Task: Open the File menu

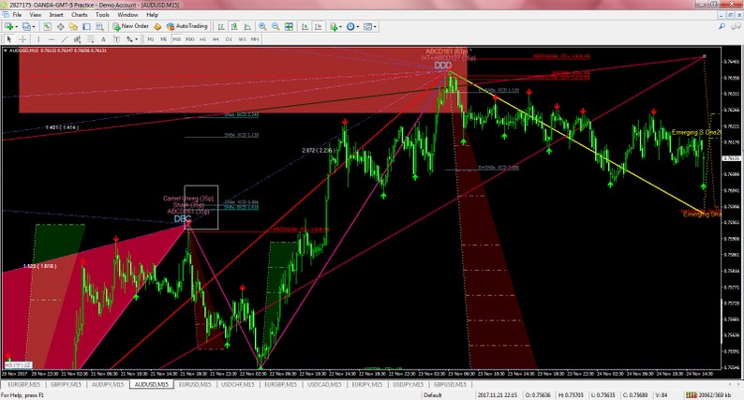Action: click(x=17, y=15)
